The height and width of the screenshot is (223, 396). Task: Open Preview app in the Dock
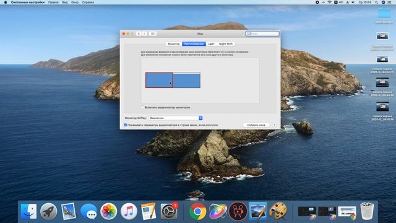click(x=69, y=211)
